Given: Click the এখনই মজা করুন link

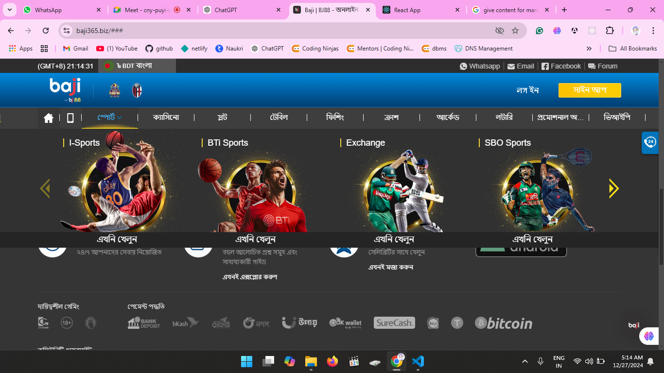Looking at the screenshot, I should 391,268.
